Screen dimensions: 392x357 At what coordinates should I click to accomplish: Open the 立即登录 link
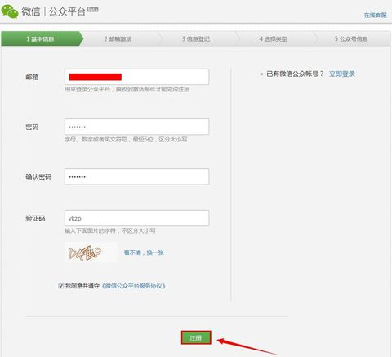click(x=342, y=74)
